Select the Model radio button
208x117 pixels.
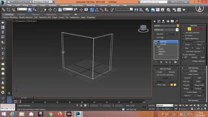156,72
